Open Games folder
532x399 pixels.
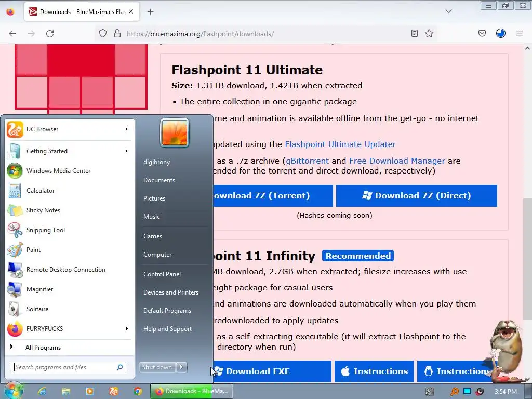click(153, 236)
